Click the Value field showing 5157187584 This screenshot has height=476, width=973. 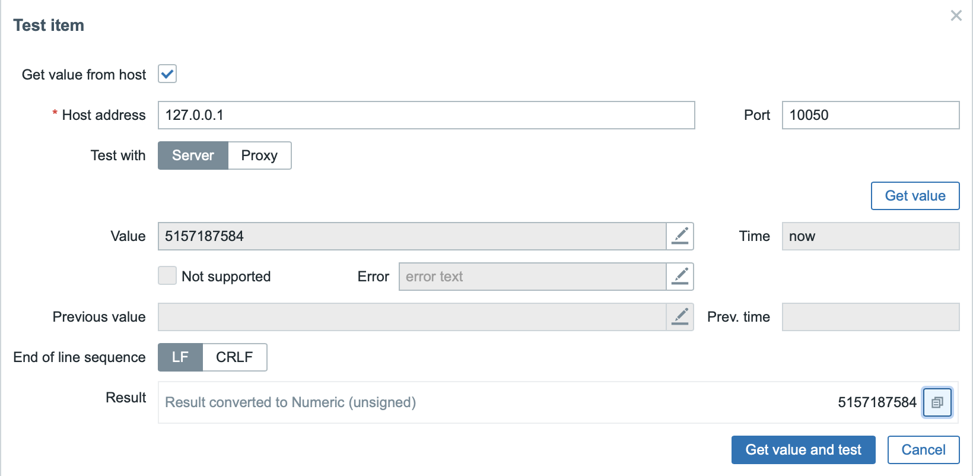point(412,236)
